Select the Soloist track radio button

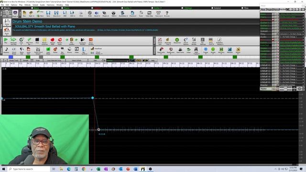(212, 8)
